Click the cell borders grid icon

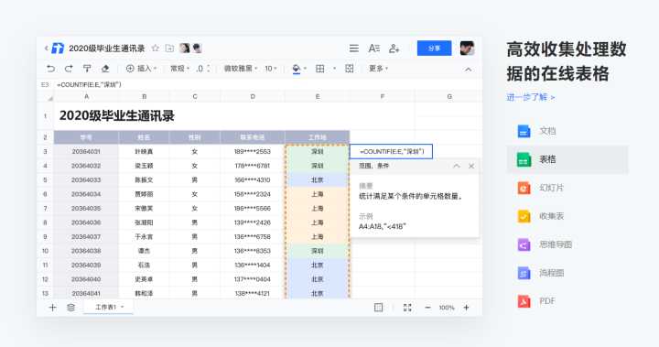pyautogui.click(x=319, y=68)
